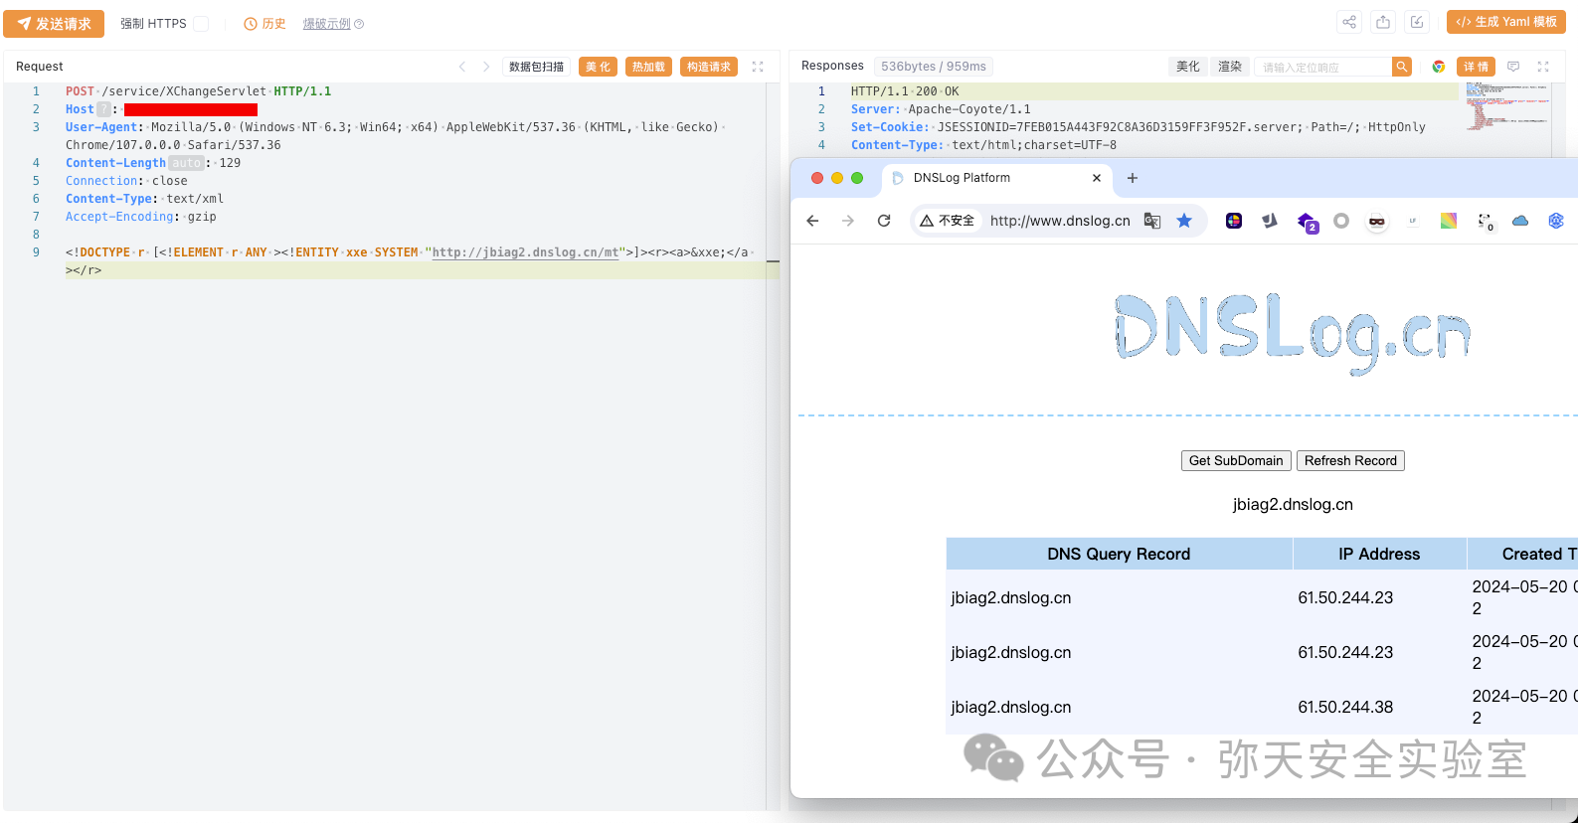Click the Responses 美化 beautify button
This screenshot has width=1578, height=823.
(x=1188, y=67)
